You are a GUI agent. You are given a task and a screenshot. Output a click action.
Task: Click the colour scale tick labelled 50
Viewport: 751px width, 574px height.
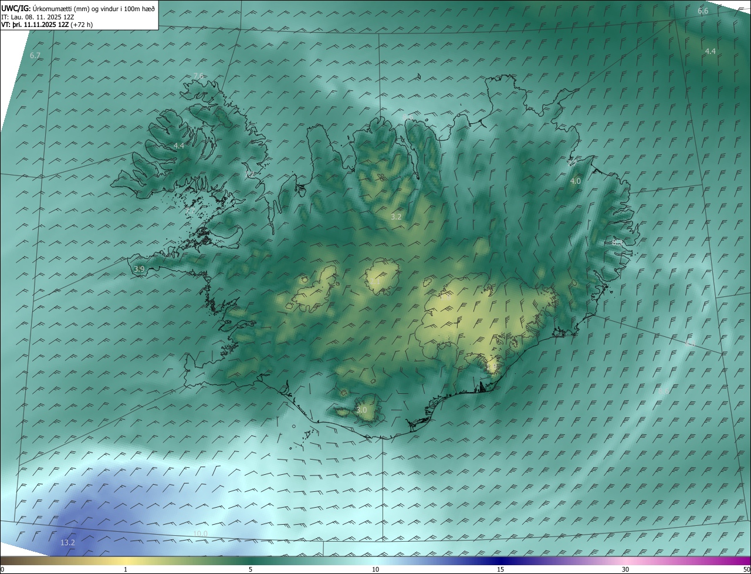point(746,569)
